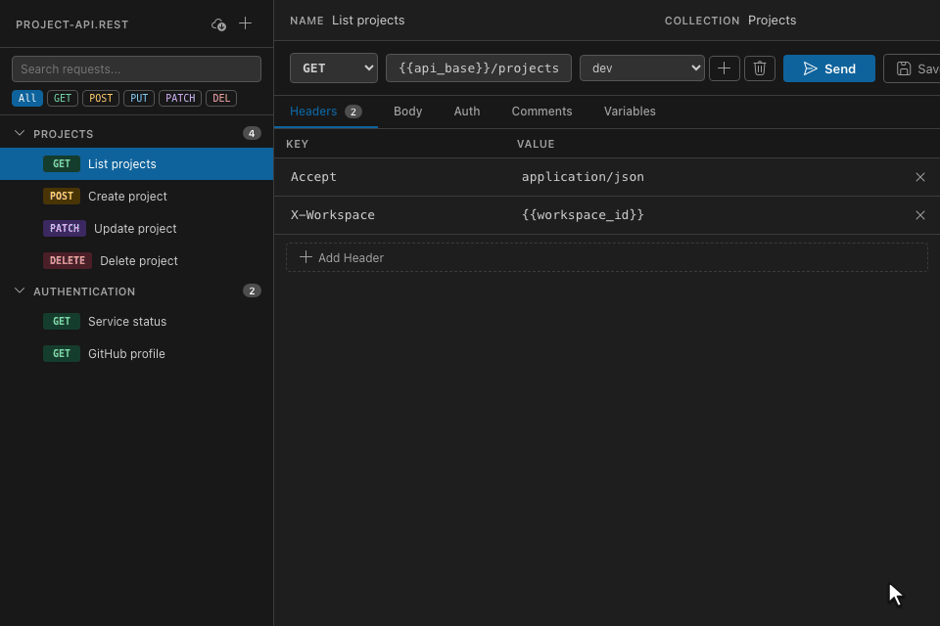Click the collection name Projects at top
940x626 pixels.
[x=773, y=21]
